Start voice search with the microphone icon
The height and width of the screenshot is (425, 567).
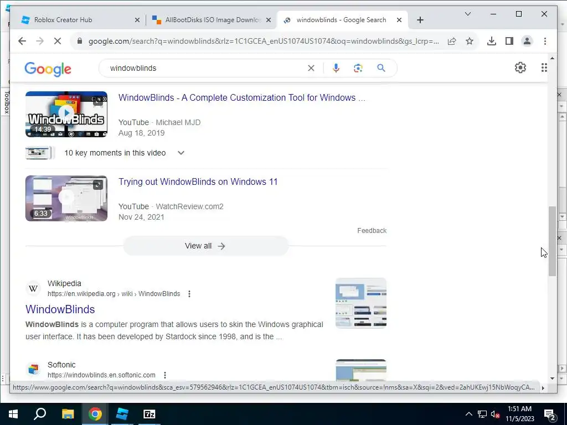click(x=336, y=68)
